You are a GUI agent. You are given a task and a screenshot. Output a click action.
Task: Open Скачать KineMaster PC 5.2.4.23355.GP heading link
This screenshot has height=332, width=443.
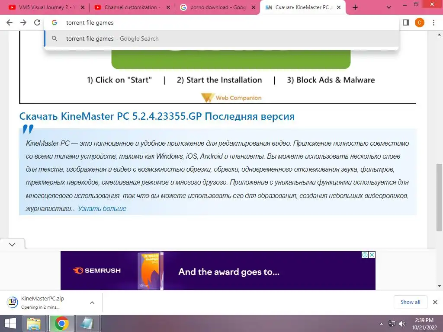(x=157, y=116)
